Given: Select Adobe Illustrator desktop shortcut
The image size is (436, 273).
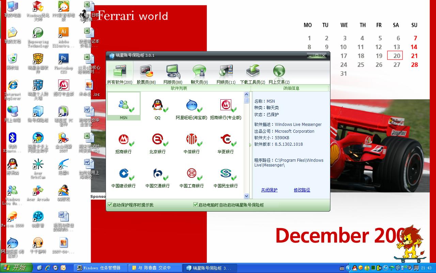Looking at the screenshot, I should click(x=63, y=37).
